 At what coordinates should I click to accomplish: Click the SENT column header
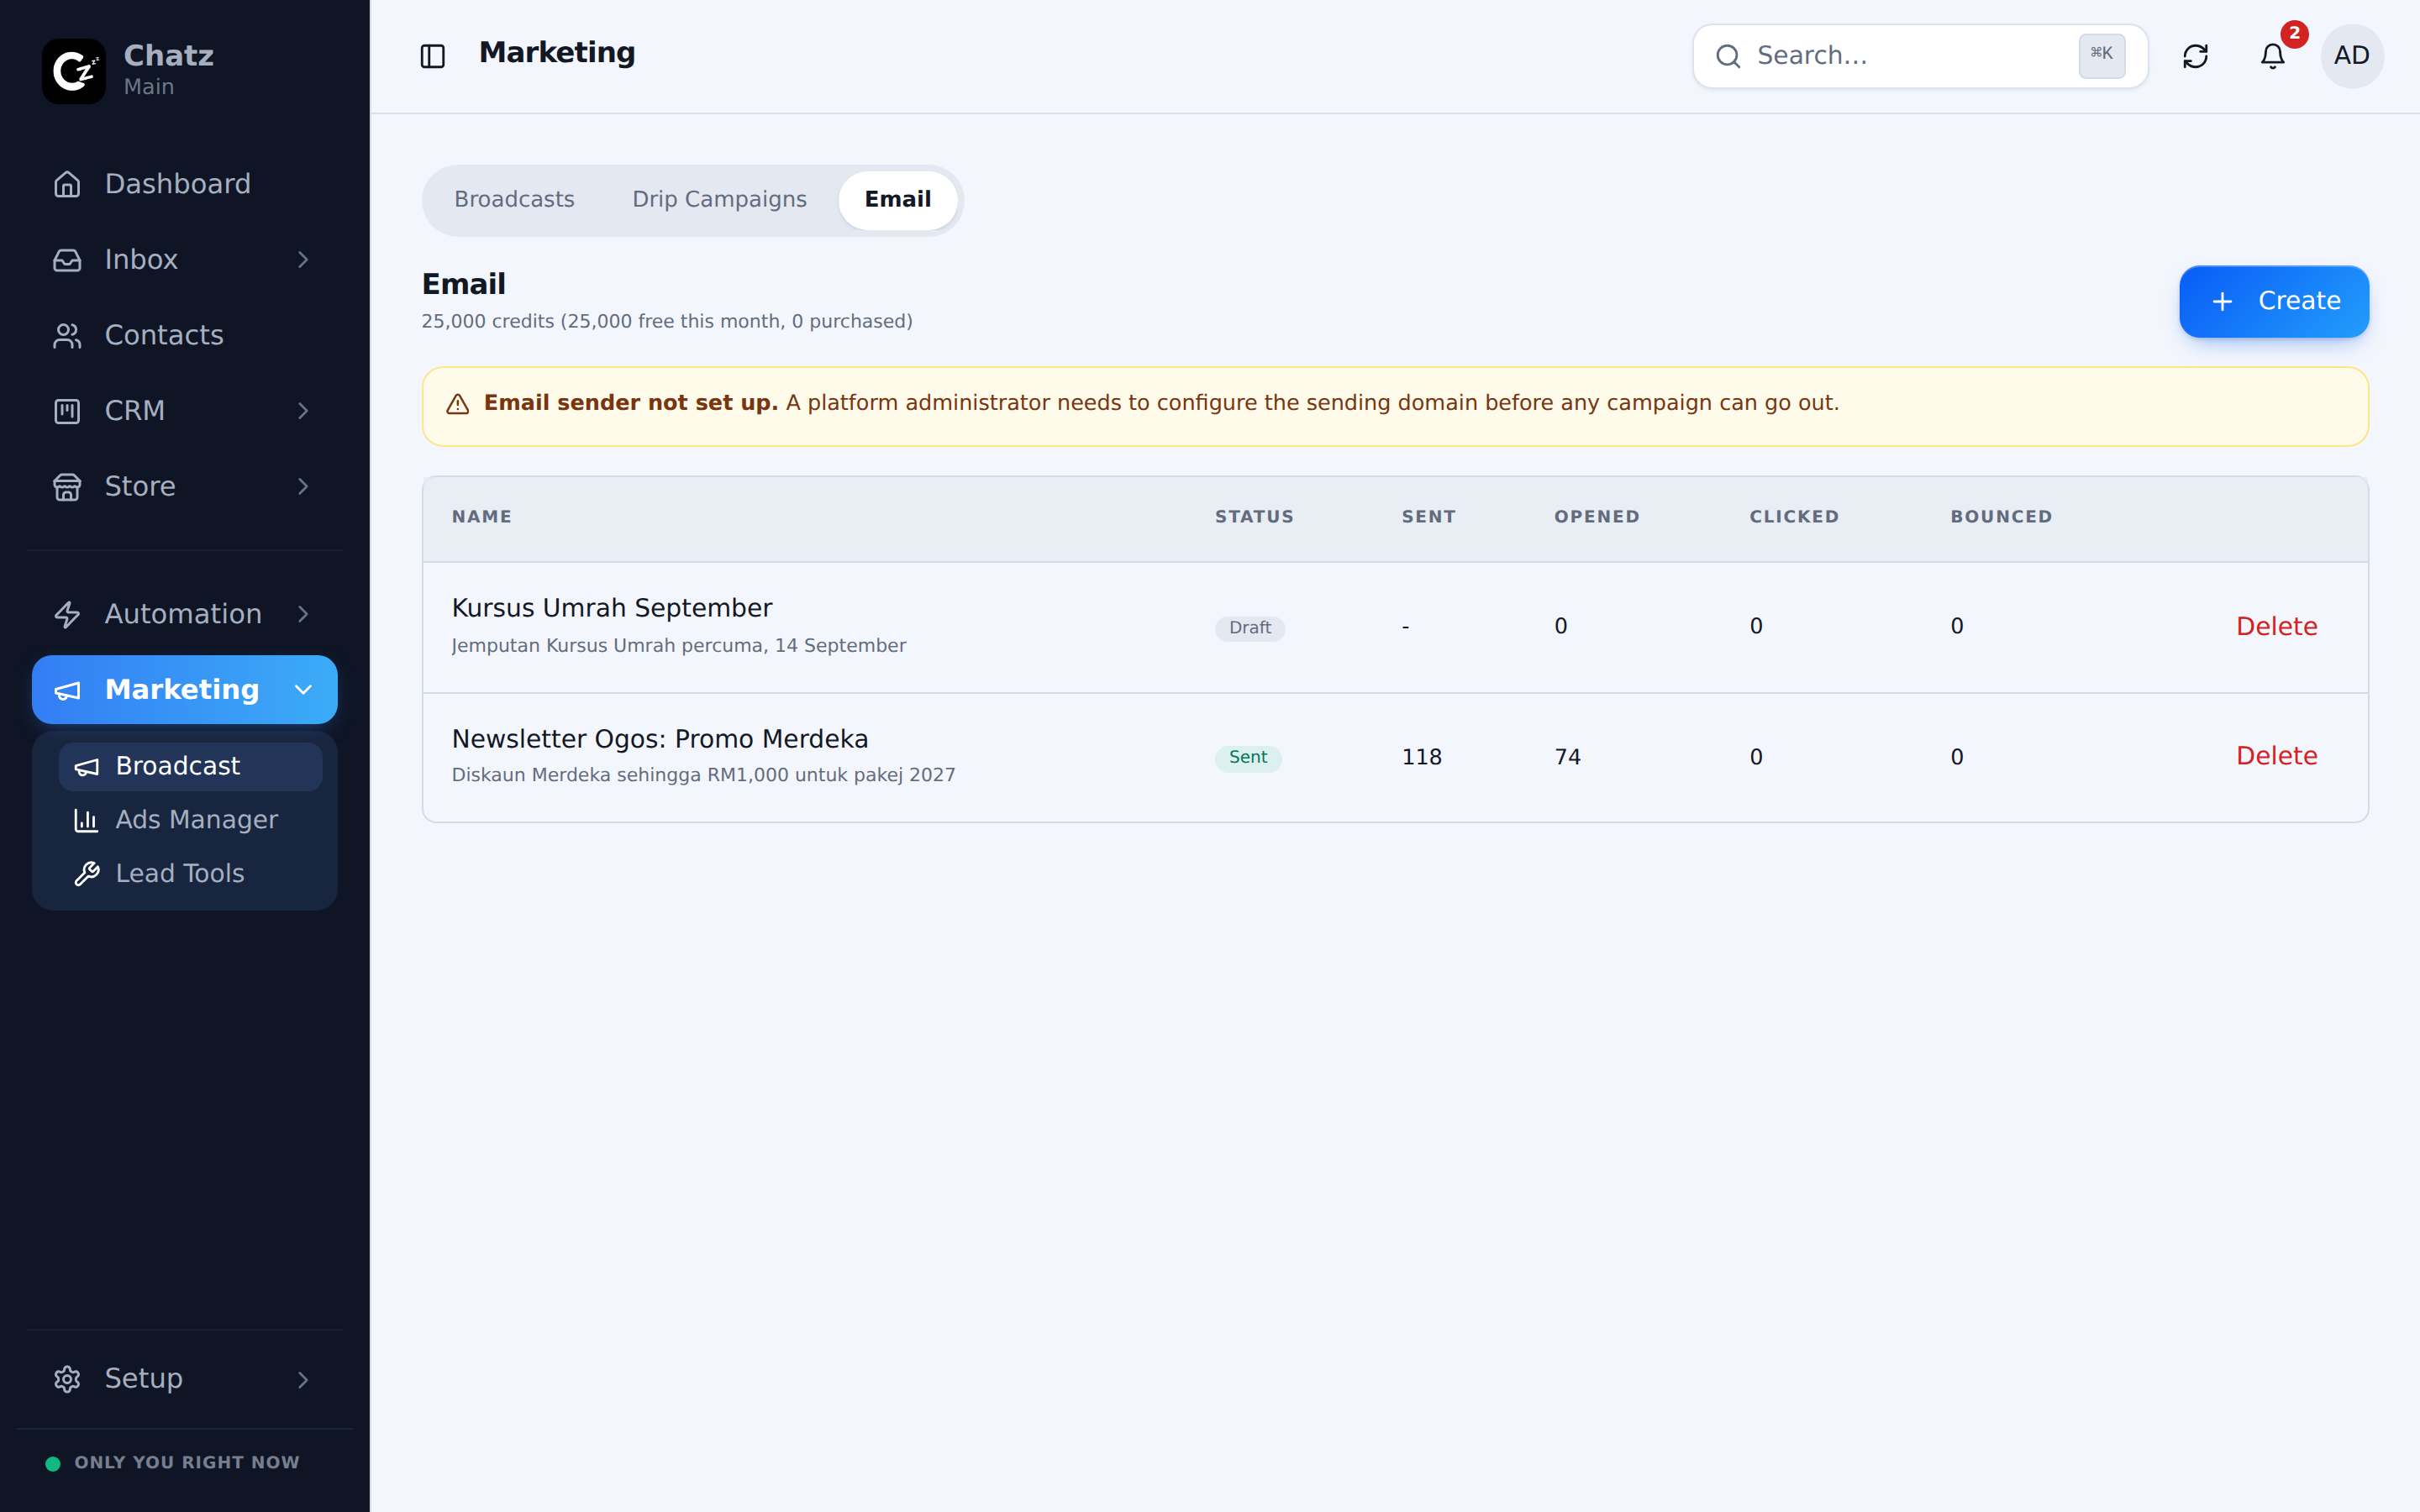tap(1428, 517)
